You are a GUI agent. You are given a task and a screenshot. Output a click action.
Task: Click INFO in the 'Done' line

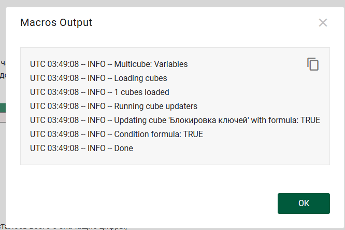click(96, 148)
